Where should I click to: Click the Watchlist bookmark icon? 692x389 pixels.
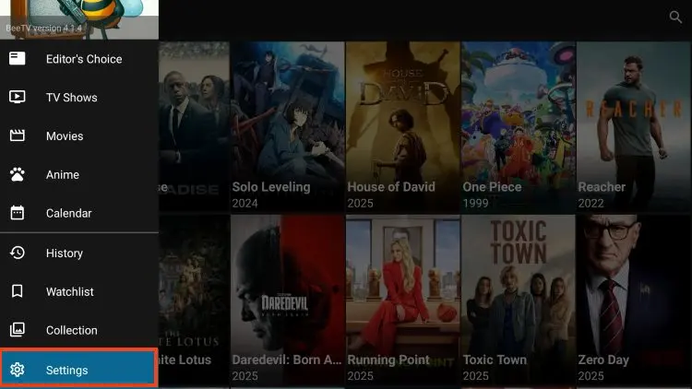point(18,291)
